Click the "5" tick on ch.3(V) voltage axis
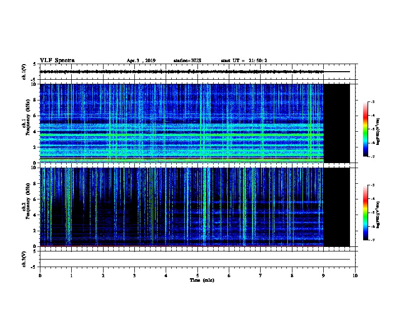Screen dimensions: 400x309 point(35,251)
